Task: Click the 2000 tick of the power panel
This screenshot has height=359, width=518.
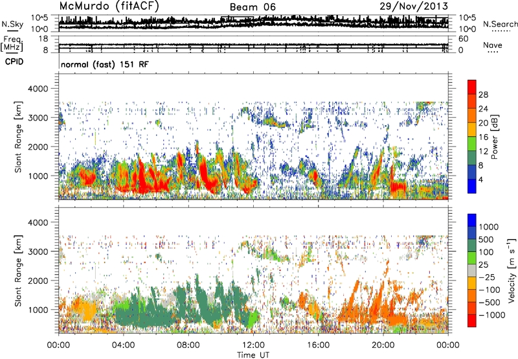Action: [x=38, y=146]
